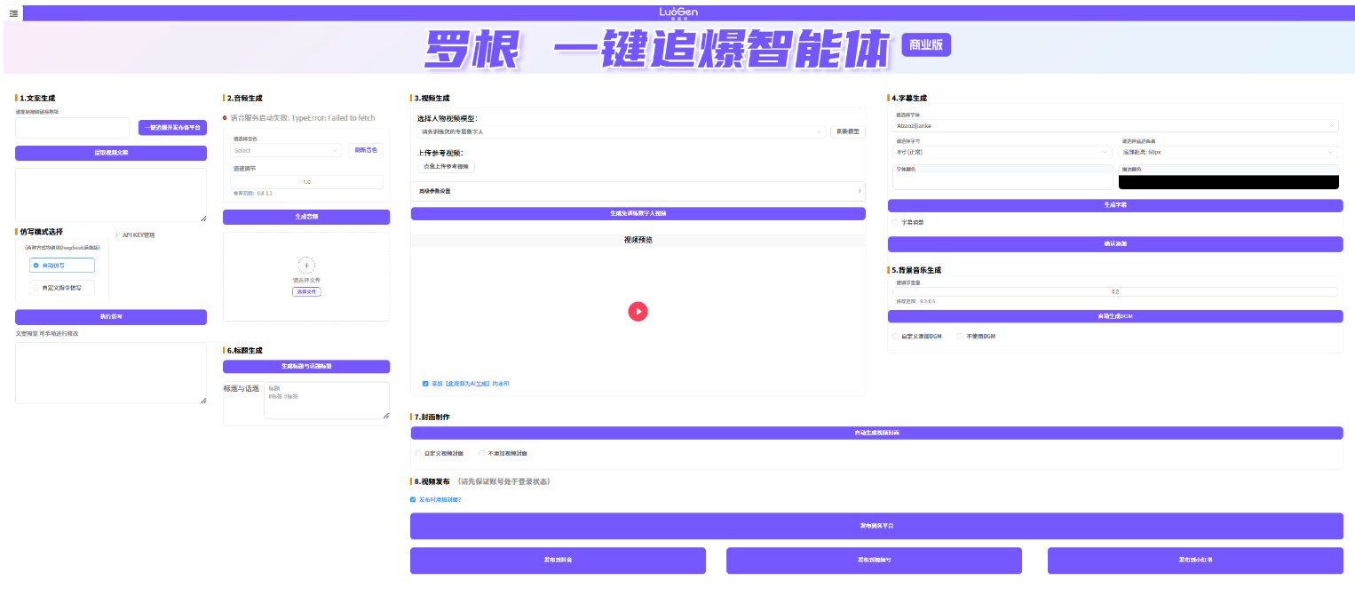This screenshot has width=1355, height=612.
Task: Open the Abzaozijianke font dropdown
Action: pos(1114,125)
